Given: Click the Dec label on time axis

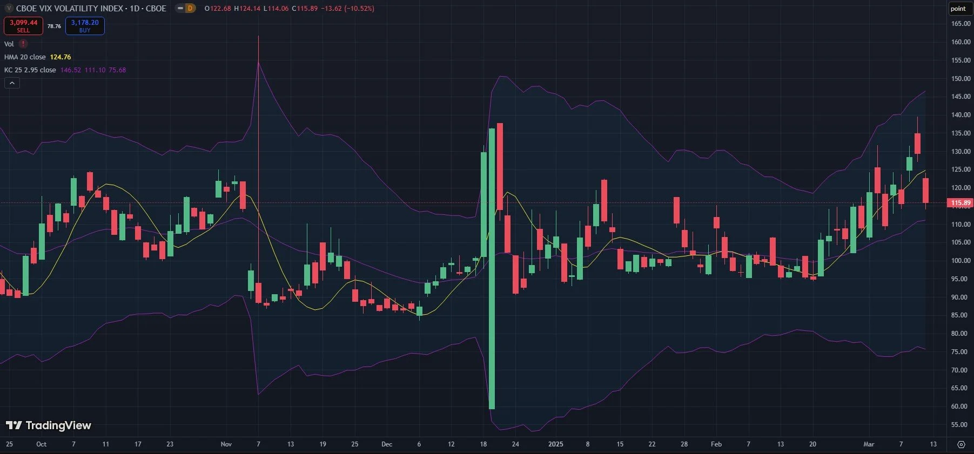Looking at the screenshot, I should click(387, 444).
